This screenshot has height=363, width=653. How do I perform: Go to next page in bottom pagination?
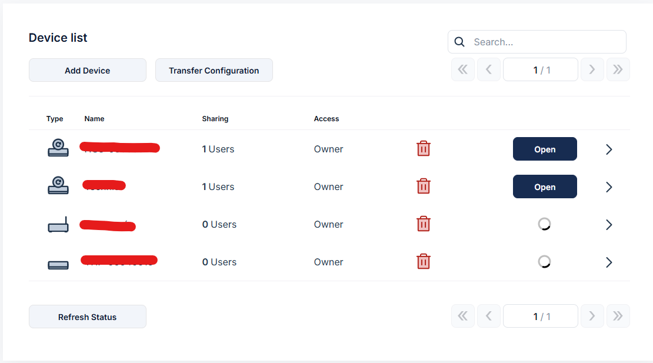coord(592,316)
